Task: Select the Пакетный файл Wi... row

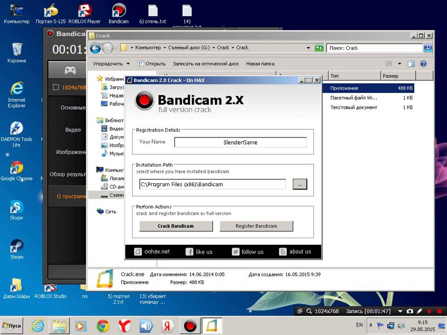Action: click(369, 98)
